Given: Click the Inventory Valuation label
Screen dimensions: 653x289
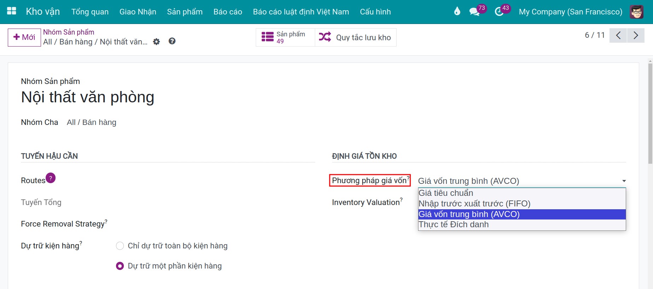Looking at the screenshot, I should 366,203.
